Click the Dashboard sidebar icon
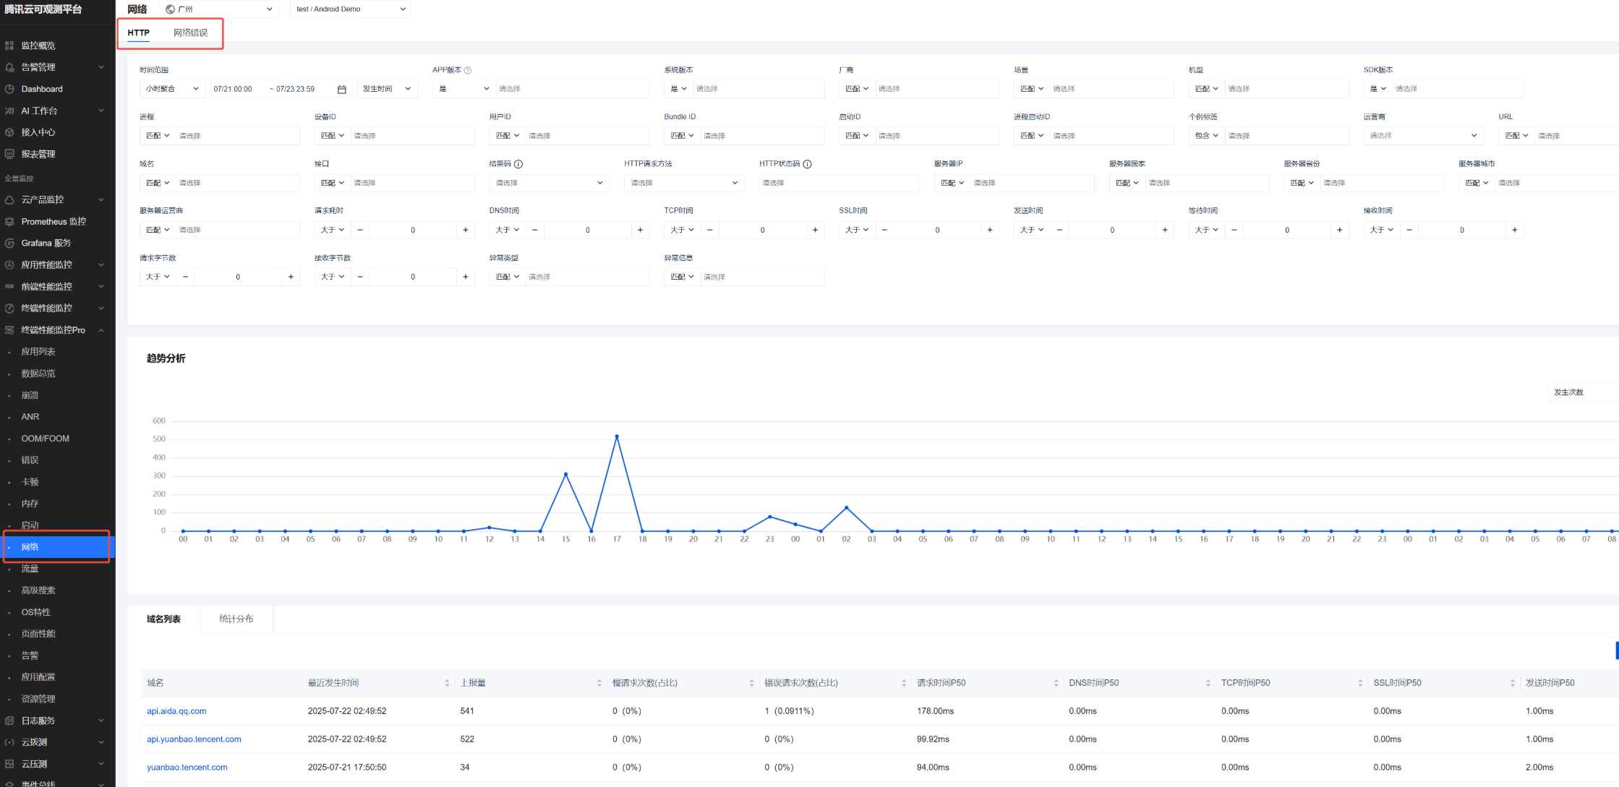The width and height of the screenshot is (1619, 787). (x=9, y=89)
